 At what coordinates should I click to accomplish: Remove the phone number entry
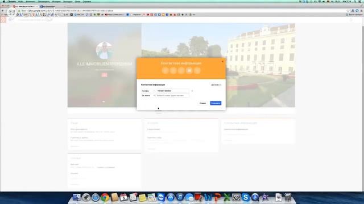(x=192, y=91)
